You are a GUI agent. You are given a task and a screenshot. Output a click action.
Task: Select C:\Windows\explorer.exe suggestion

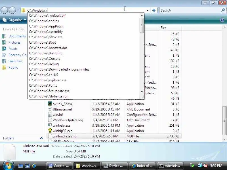84,80
